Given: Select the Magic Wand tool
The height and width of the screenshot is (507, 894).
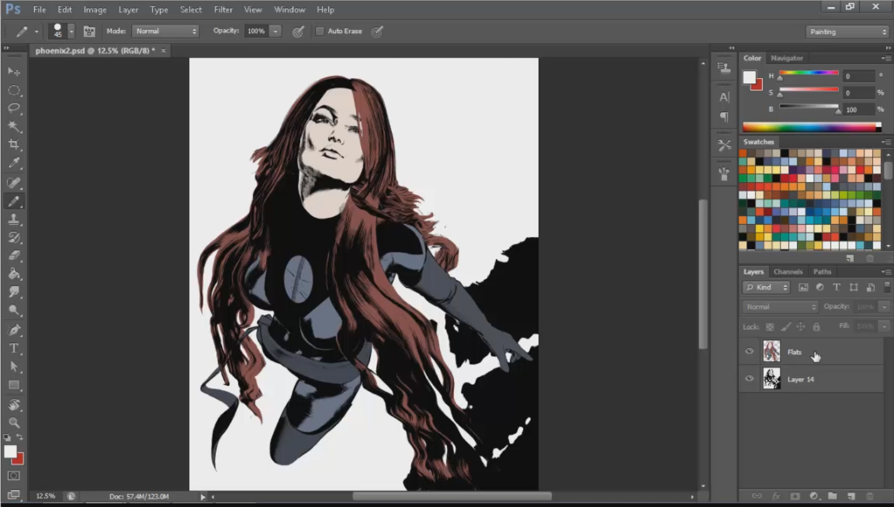Looking at the screenshot, I should pyautogui.click(x=14, y=126).
